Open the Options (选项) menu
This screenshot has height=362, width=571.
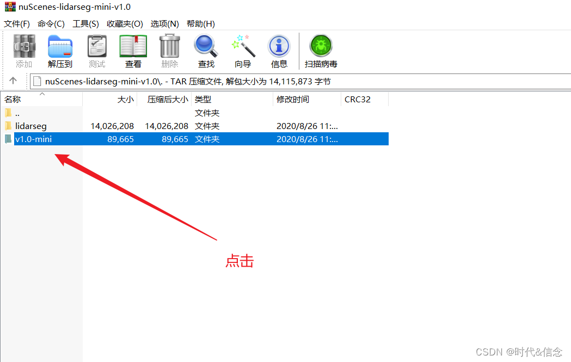(x=164, y=23)
